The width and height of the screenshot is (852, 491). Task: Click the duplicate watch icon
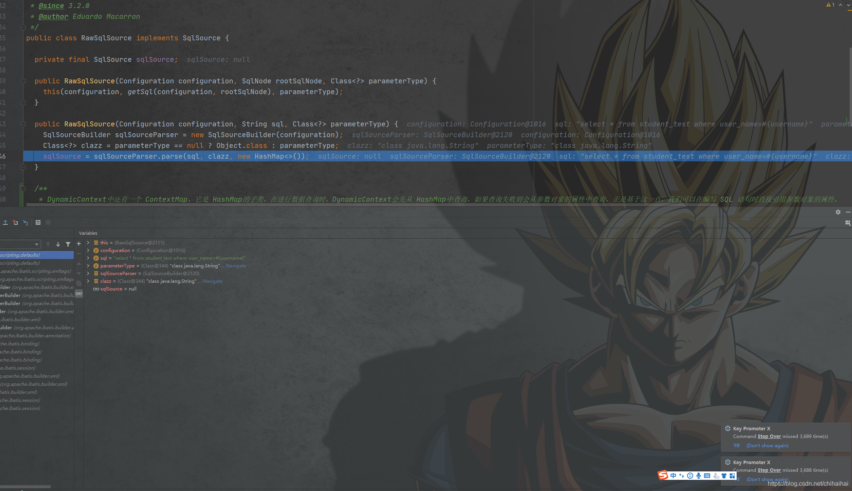point(79,284)
